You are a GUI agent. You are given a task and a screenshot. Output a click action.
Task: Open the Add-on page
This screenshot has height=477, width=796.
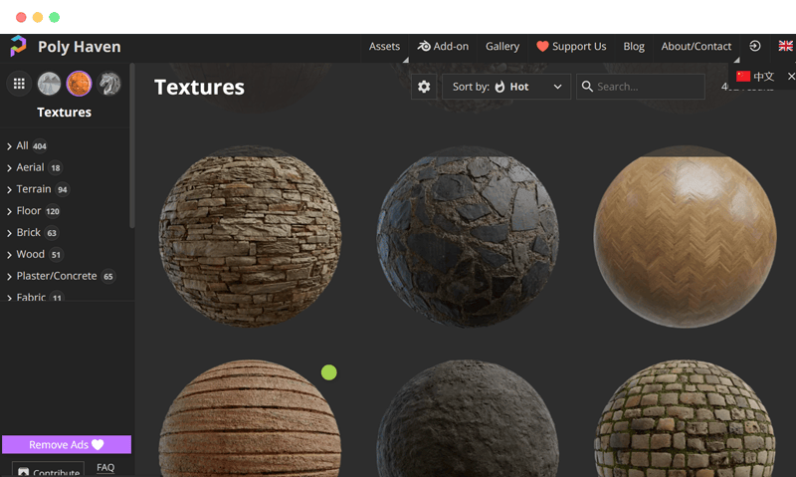tap(443, 46)
